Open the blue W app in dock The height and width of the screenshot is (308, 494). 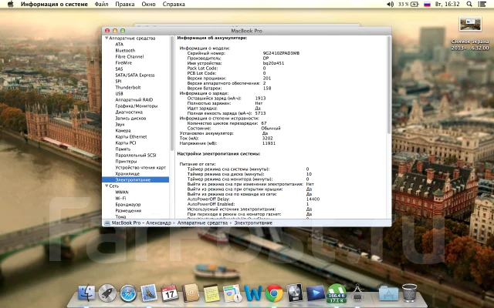[x=253, y=293]
